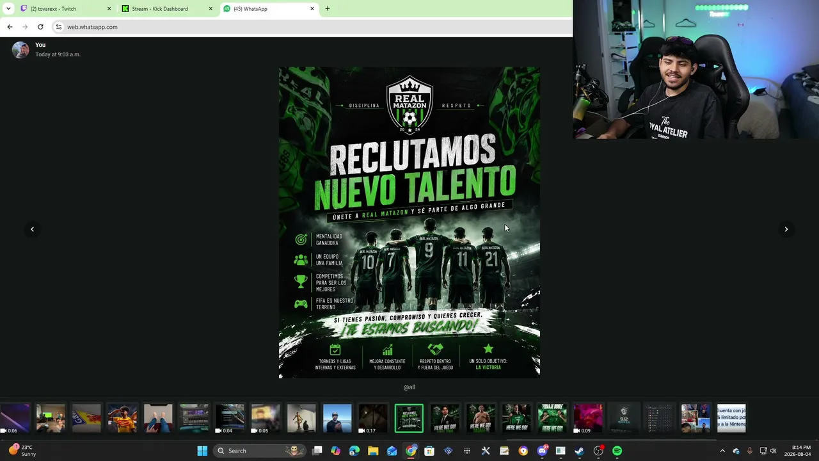The height and width of the screenshot is (461, 819).
Task: Click the microphone icon in the system tray
Action: tap(749, 451)
